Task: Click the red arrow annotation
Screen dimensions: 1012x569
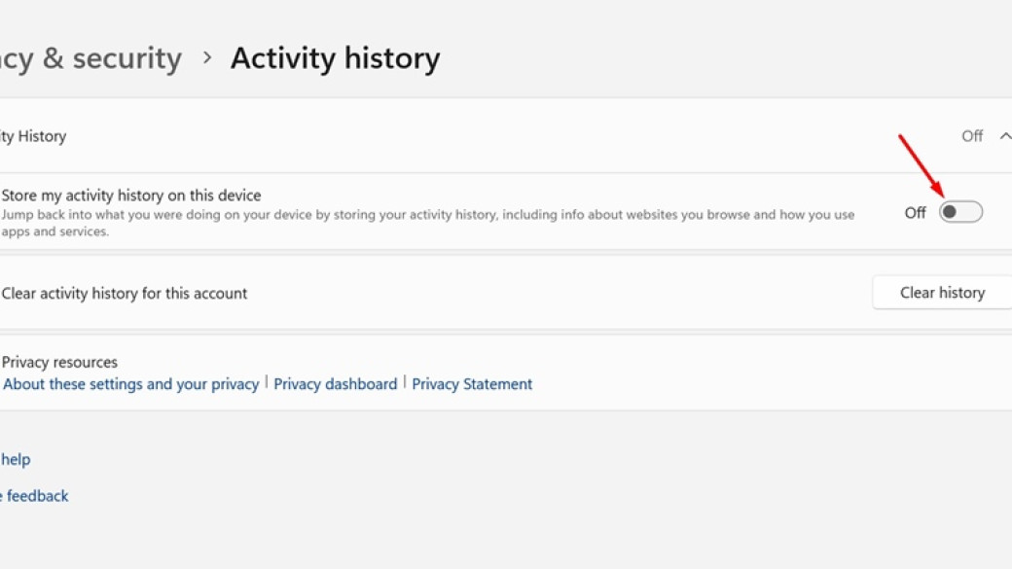Action: (922, 165)
